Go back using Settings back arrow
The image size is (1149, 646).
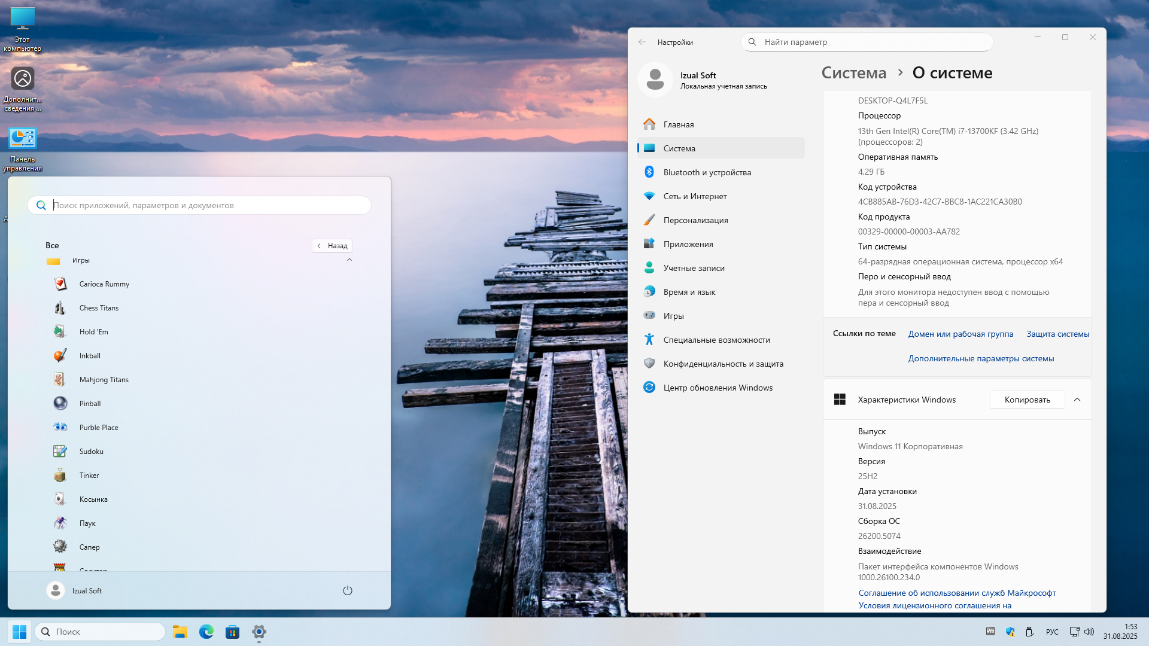tap(642, 42)
